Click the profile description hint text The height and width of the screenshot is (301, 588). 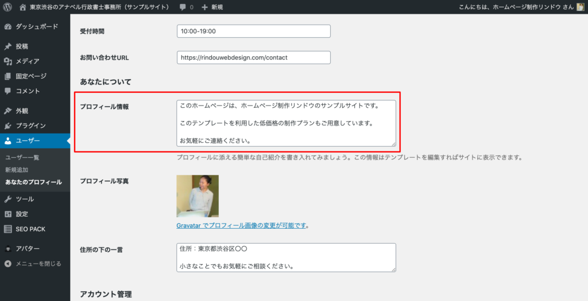coord(350,157)
